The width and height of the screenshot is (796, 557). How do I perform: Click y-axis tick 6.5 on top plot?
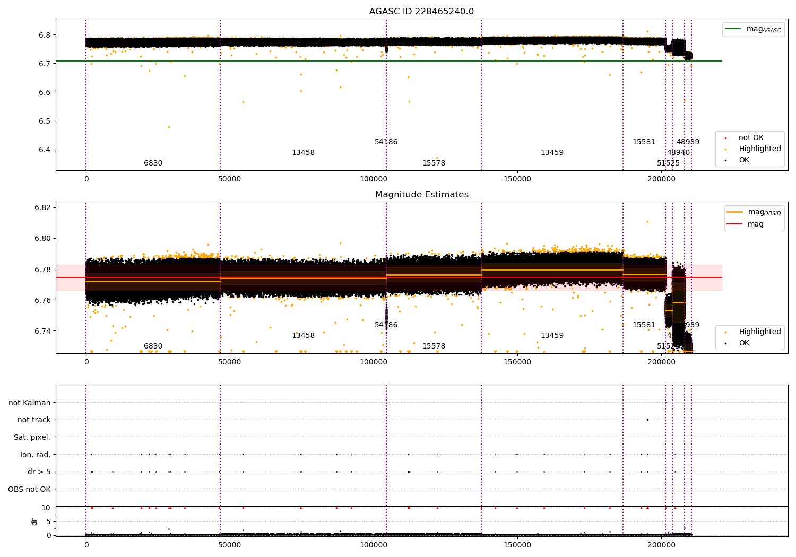[45, 121]
